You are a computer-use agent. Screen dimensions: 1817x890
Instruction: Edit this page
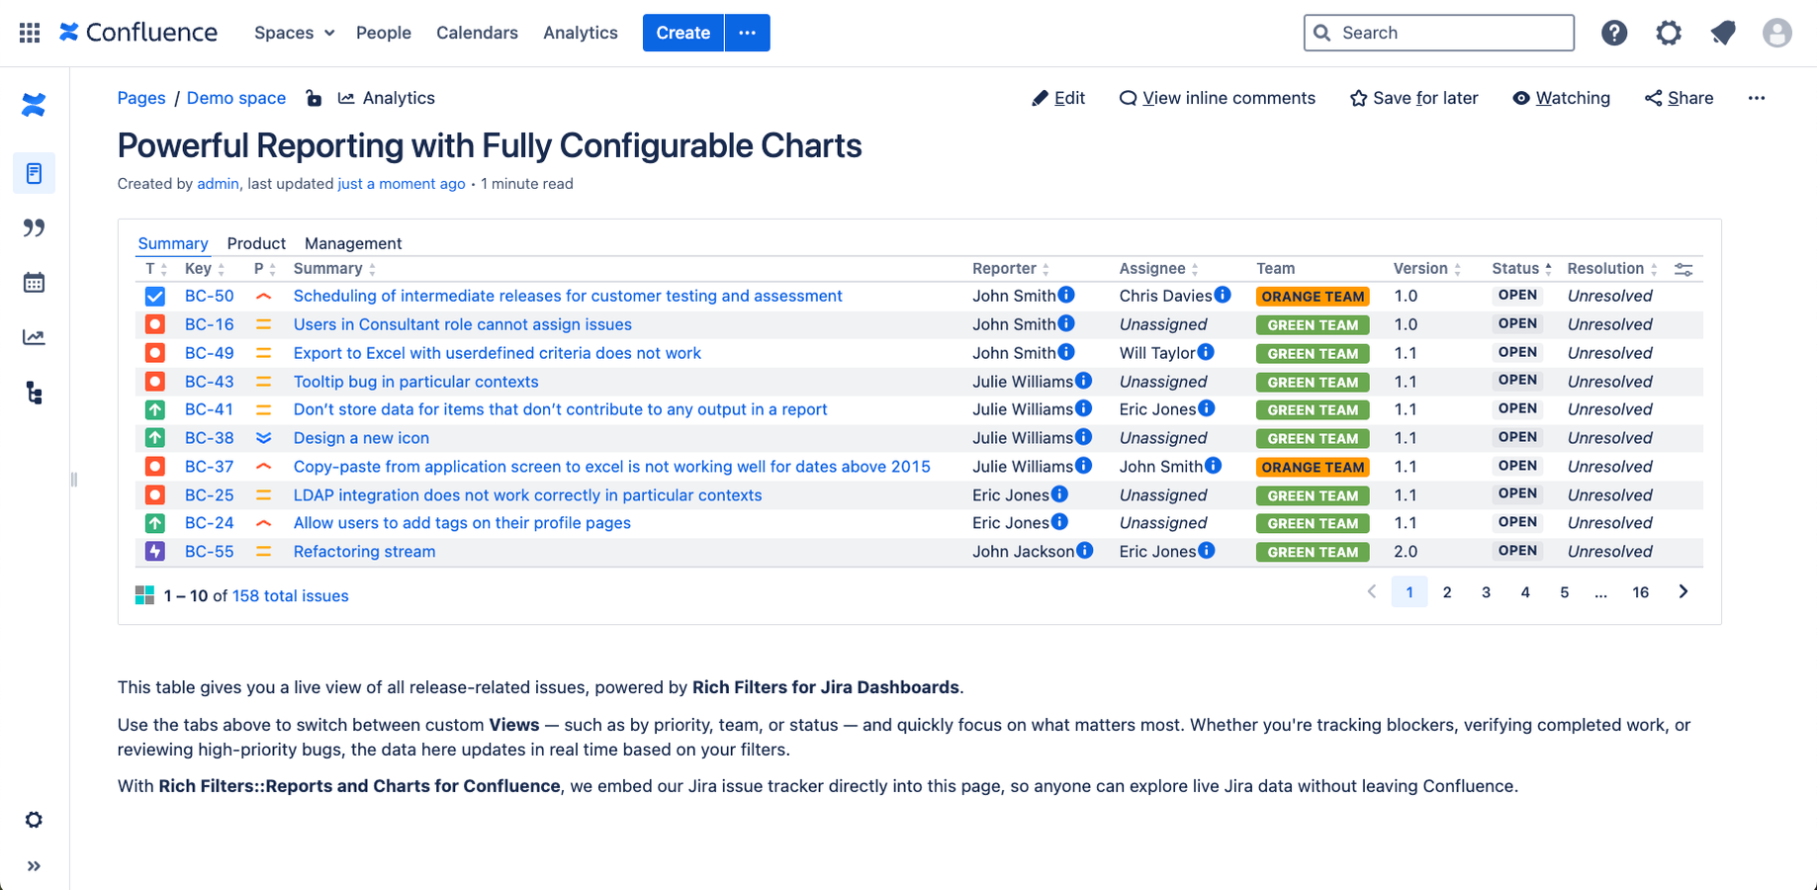(1058, 98)
